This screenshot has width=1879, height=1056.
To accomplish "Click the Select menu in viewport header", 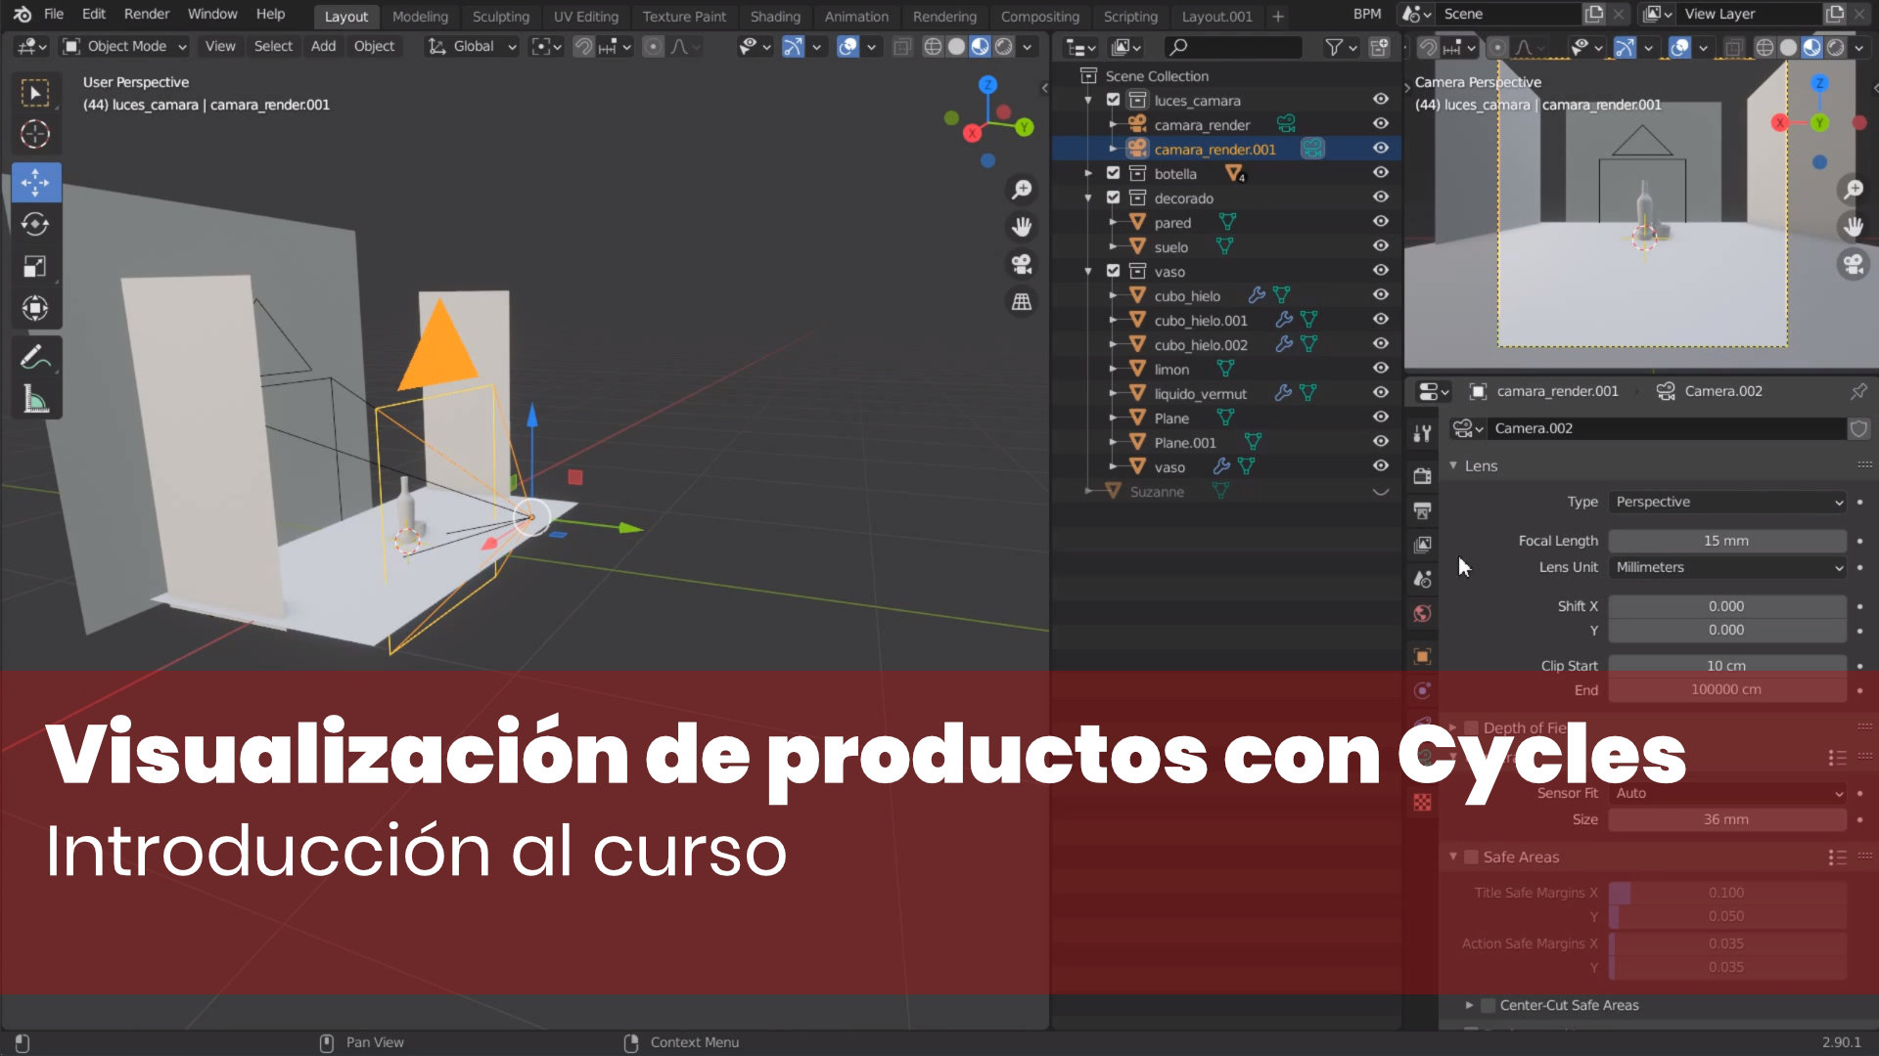I will tap(273, 46).
